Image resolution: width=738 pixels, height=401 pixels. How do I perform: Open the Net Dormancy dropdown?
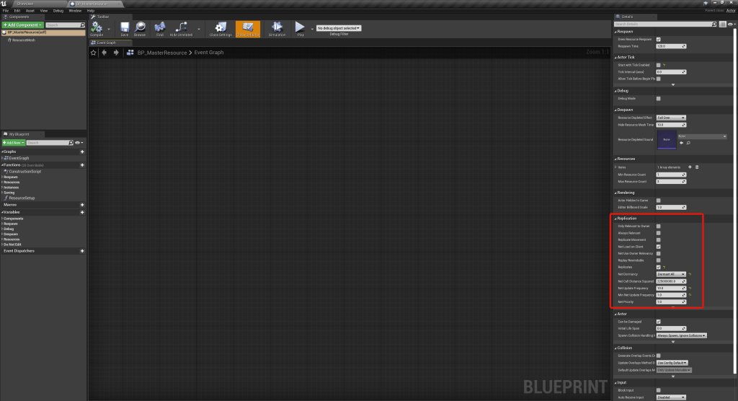pyautogui.click(x=671, y=274)
